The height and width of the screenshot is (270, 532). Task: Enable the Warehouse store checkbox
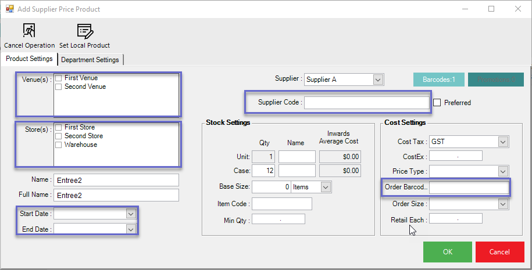59,145
